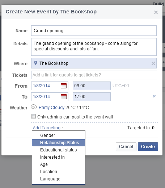Image resolution: width=165 pixels, height=188 pixels.
Task: Choose Relationship Status targeting option
Action: point(59,143)
